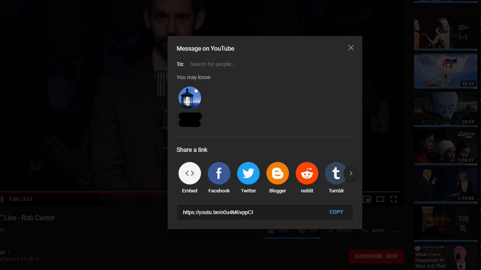The width and height of the screenshot is (481, 270).
Task: Show more share options with the arrow
Action: click(x=351, y=173)
